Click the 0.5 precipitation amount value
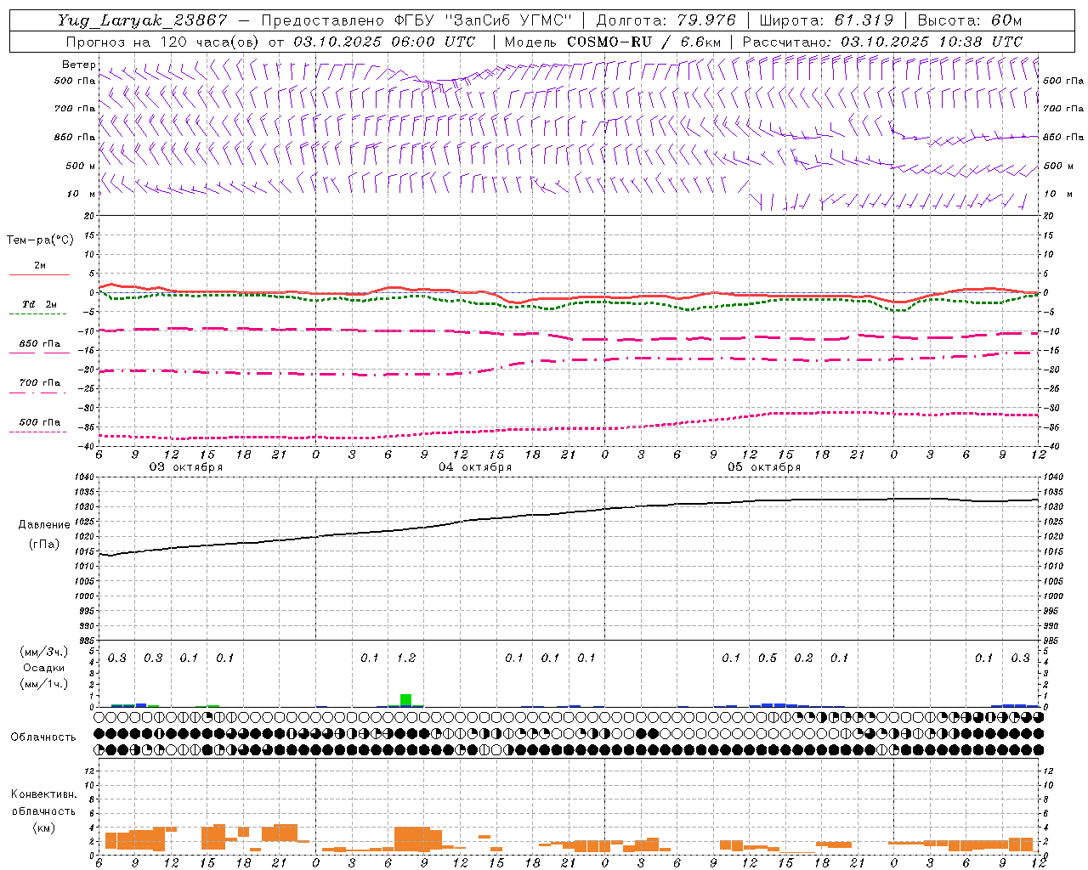Screen dimensions: 1088x870 pos(768,658)
